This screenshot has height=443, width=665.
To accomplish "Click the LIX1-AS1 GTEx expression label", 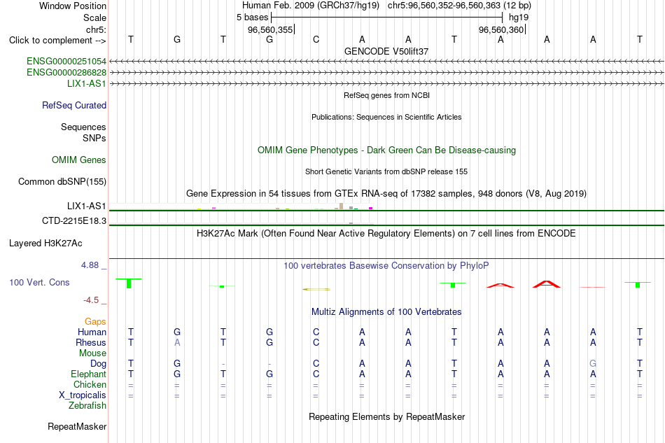I will [87, 206].
